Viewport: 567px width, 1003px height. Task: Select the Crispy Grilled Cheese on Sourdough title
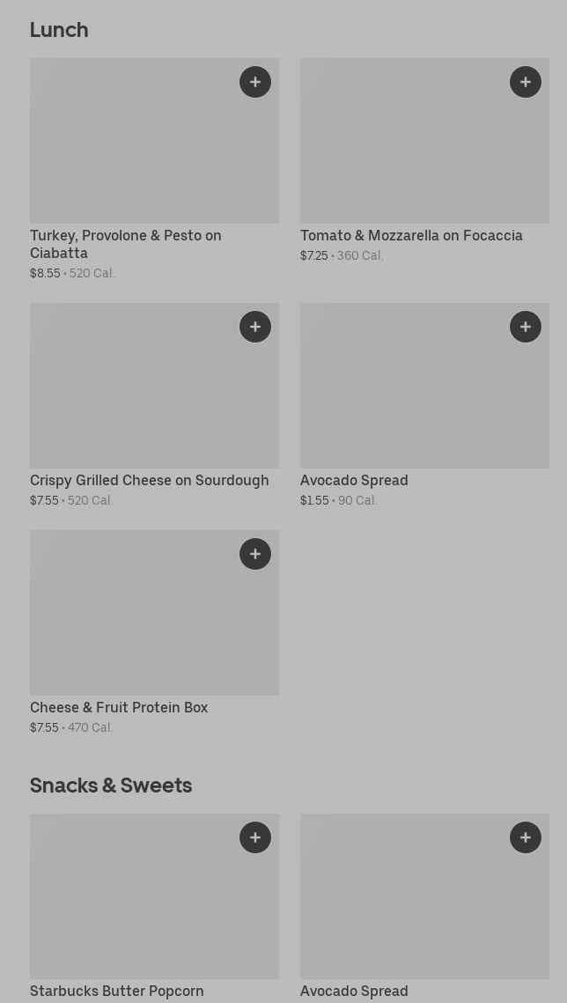pyautogui.click(x=150, y=480)
